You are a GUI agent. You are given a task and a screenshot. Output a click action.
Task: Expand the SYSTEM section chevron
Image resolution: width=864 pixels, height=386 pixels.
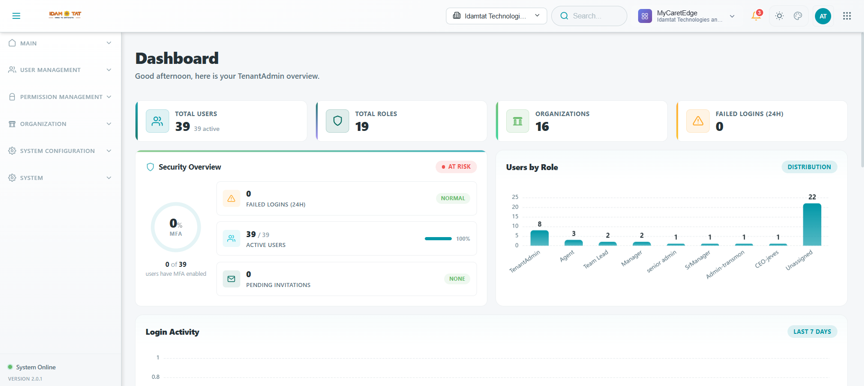[109, 178]
